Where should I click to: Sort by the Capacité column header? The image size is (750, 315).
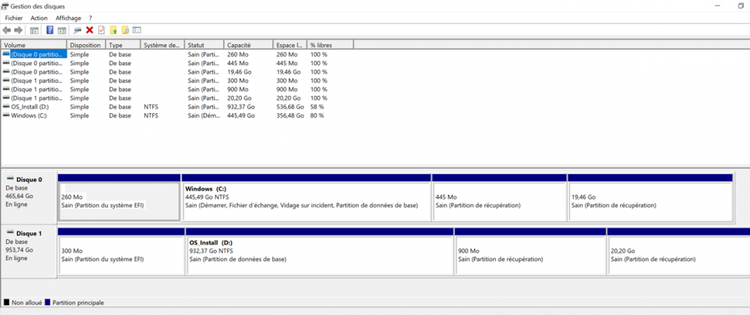tap(240, 45)
